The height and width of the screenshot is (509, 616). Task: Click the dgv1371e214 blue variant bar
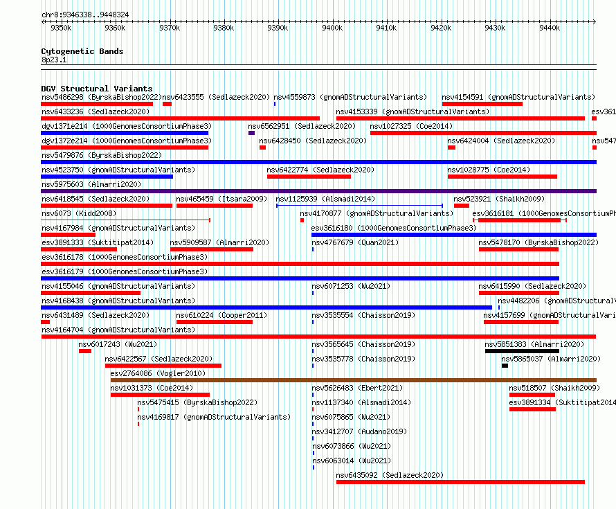point(125,133)
